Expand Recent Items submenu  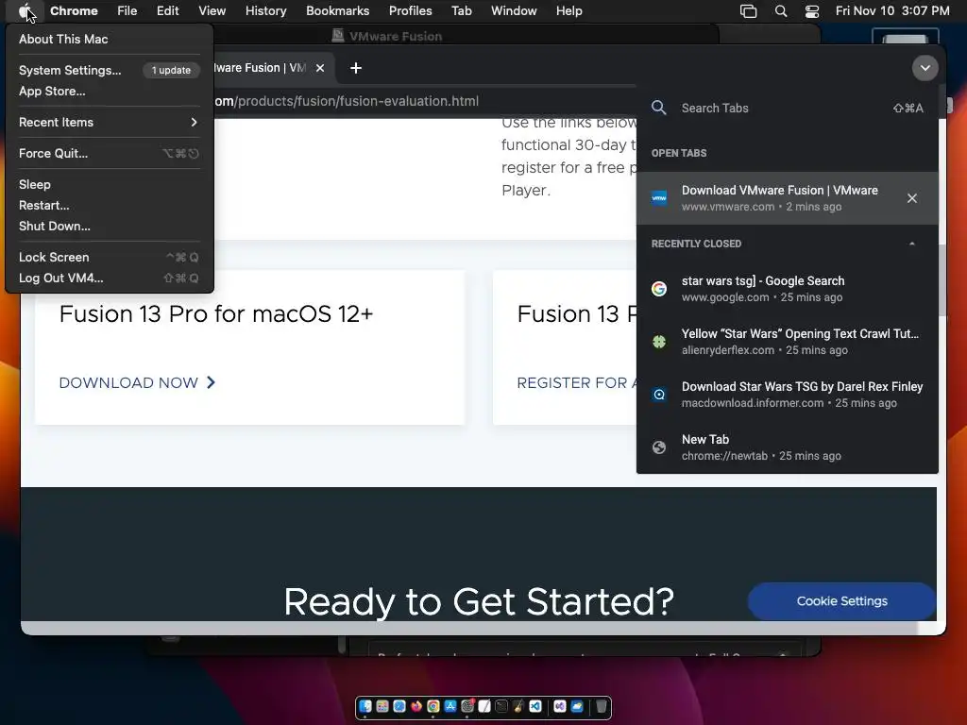[x=109, y=122]
